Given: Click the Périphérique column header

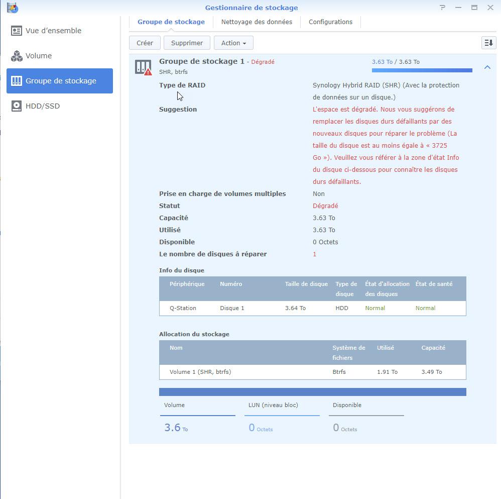Looking at the screenshot, I should click(187, 284).
